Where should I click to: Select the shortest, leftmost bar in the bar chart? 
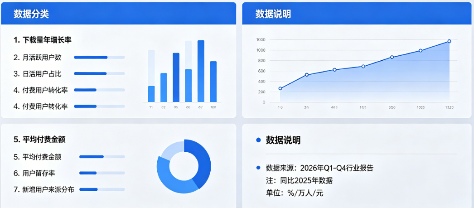point(151,94)
